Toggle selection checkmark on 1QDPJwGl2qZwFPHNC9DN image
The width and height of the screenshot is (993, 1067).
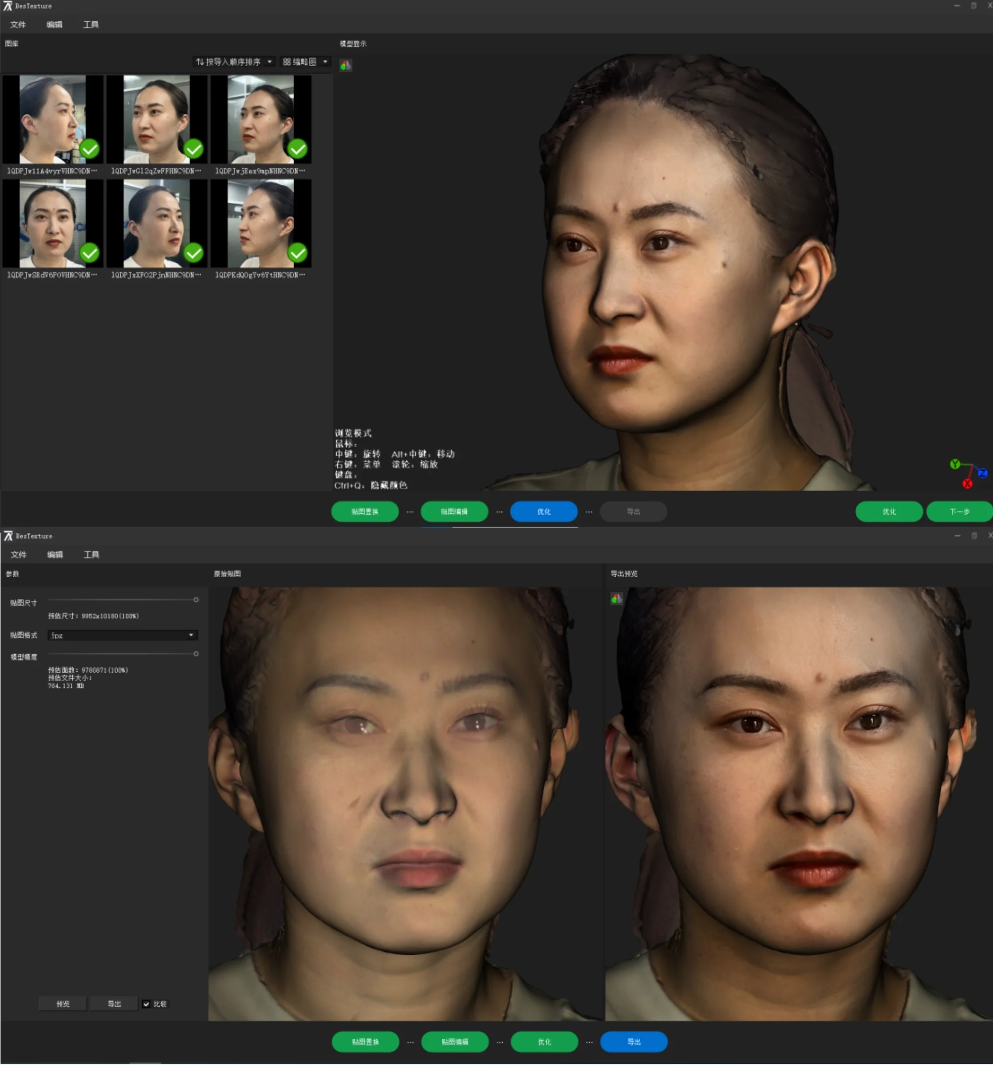coord(194,149)
